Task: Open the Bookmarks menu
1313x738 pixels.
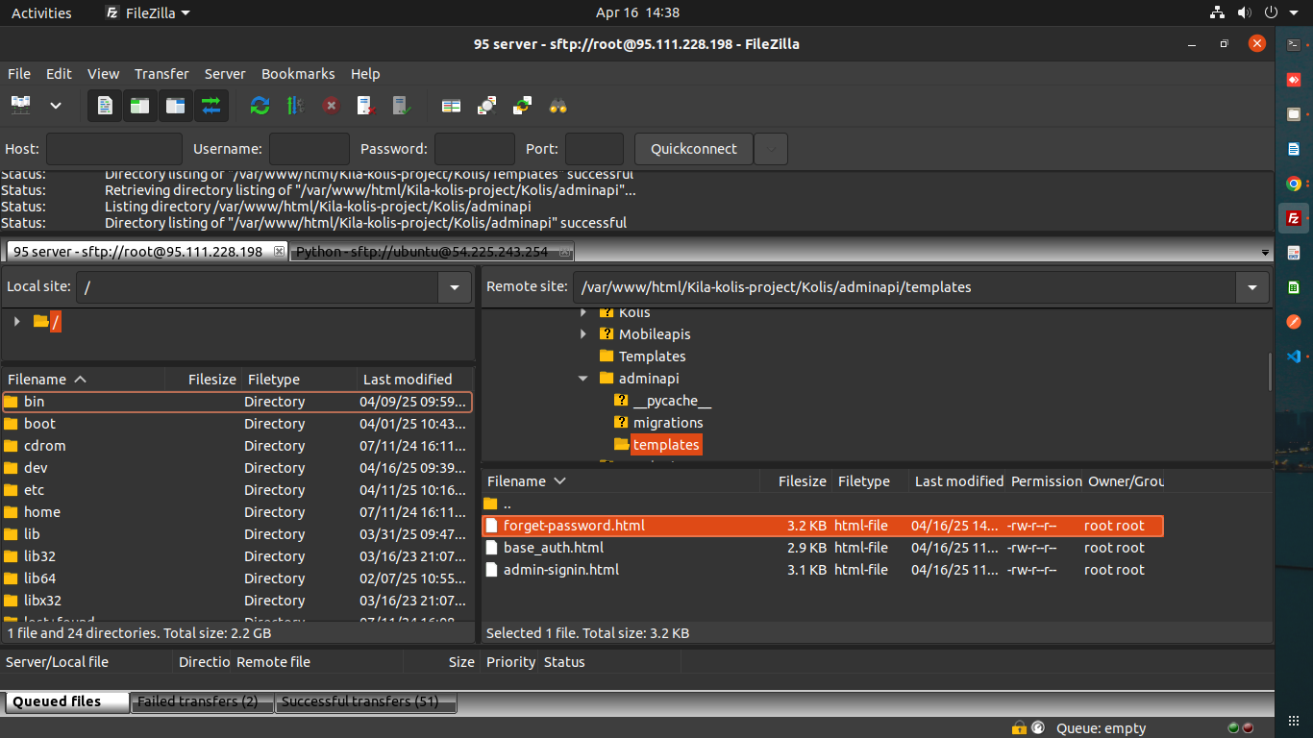Action: pos(298,74)
